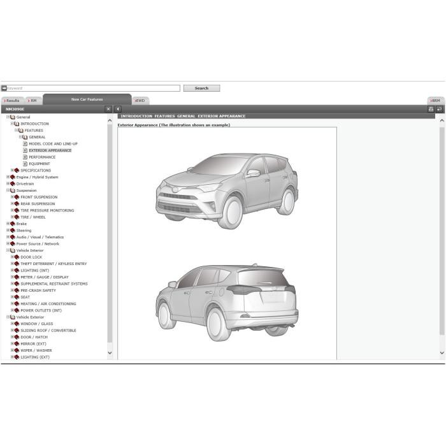This screenshot has height=446, width=446.
Task: Open the EQUIPMENT page
Action: pyautogui.click(x=40, y=164)
